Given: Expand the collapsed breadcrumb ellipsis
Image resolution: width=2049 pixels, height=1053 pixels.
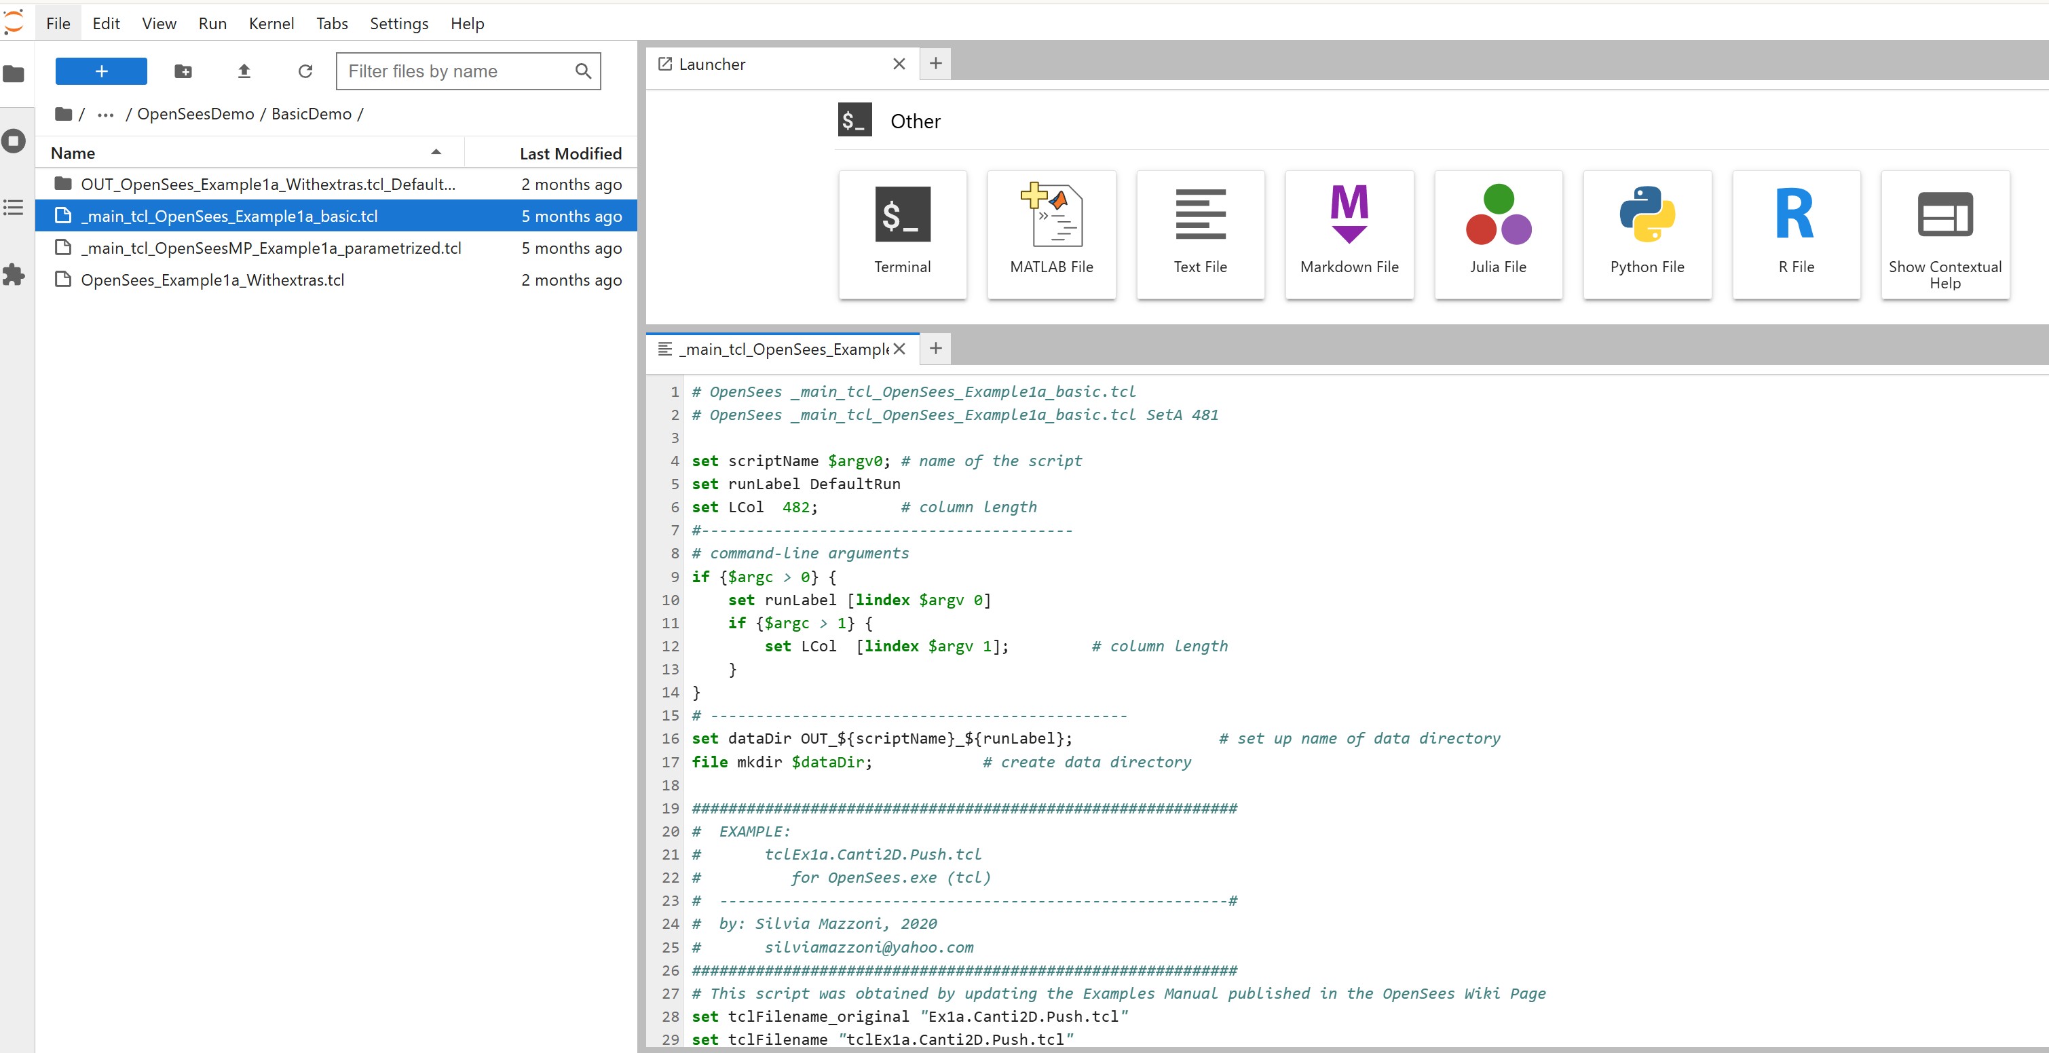Looking at the screenshot, I should (105, 115).
